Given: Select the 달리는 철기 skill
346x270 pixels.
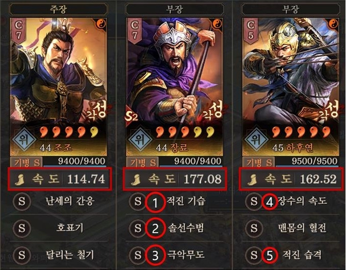Looking at the screenshot, I should tap(70, 255).
